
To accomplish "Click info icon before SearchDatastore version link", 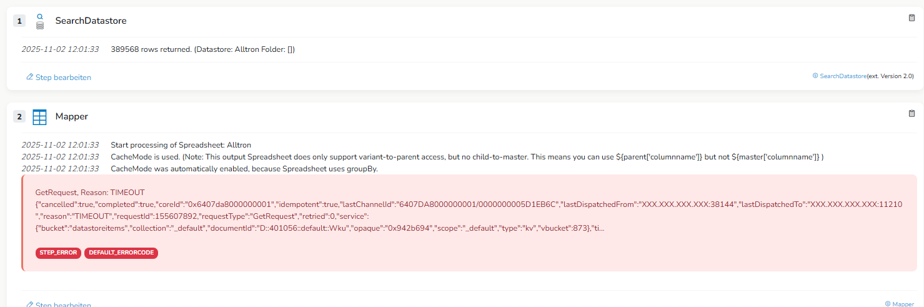I will point(815,76).
